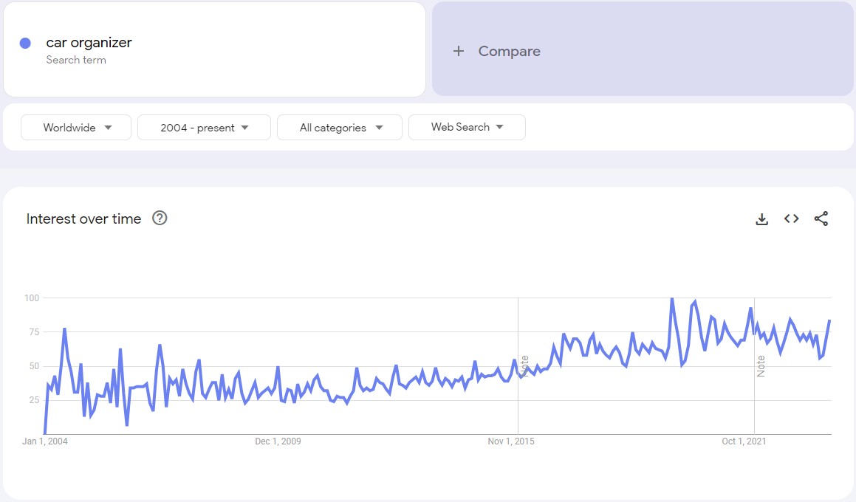Expand the Web Search type dropdown

pos(467,127)
